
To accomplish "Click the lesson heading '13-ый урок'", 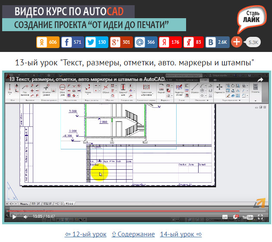I will (x=134, y=63).
